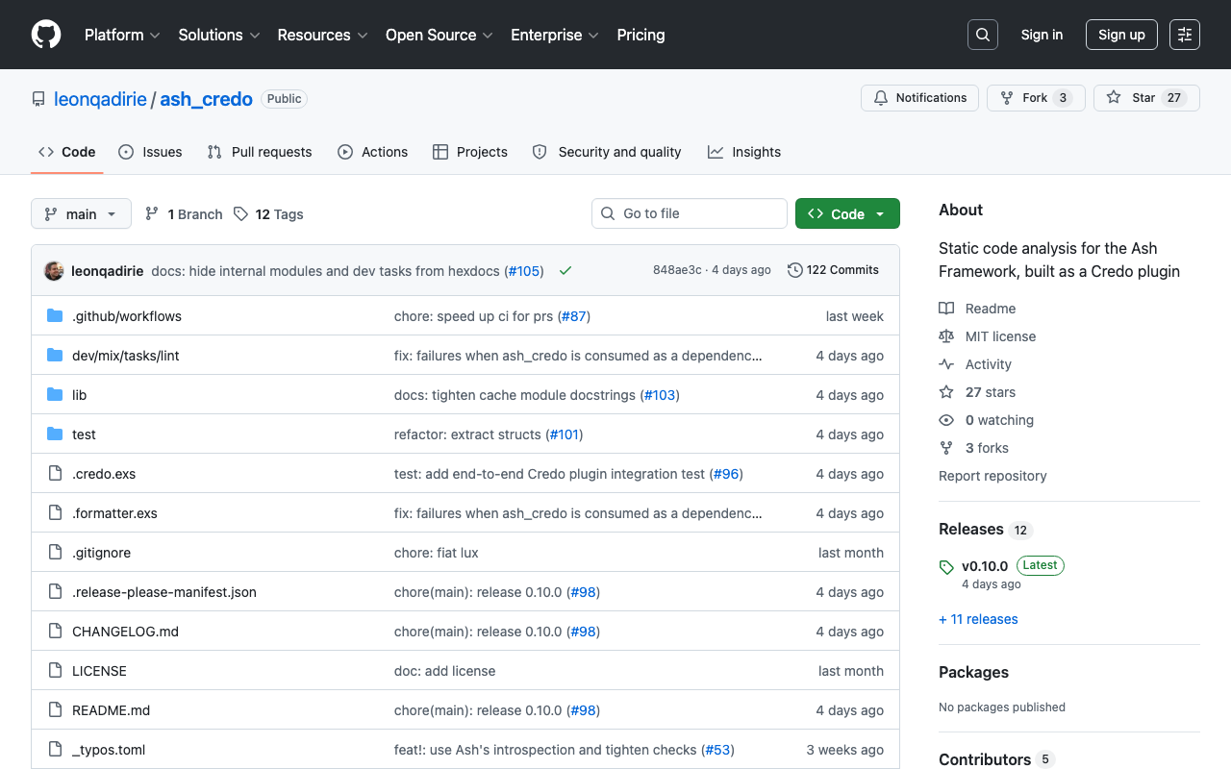The width and height of the screenshot is (1231, 769).
Task: Click the pulse icon next to Activity
Action: (x=946, y=364)
